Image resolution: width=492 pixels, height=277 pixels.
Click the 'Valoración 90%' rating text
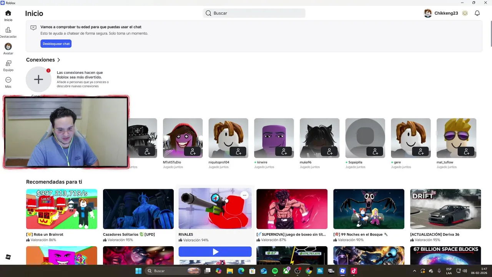(x=351, y=240)
